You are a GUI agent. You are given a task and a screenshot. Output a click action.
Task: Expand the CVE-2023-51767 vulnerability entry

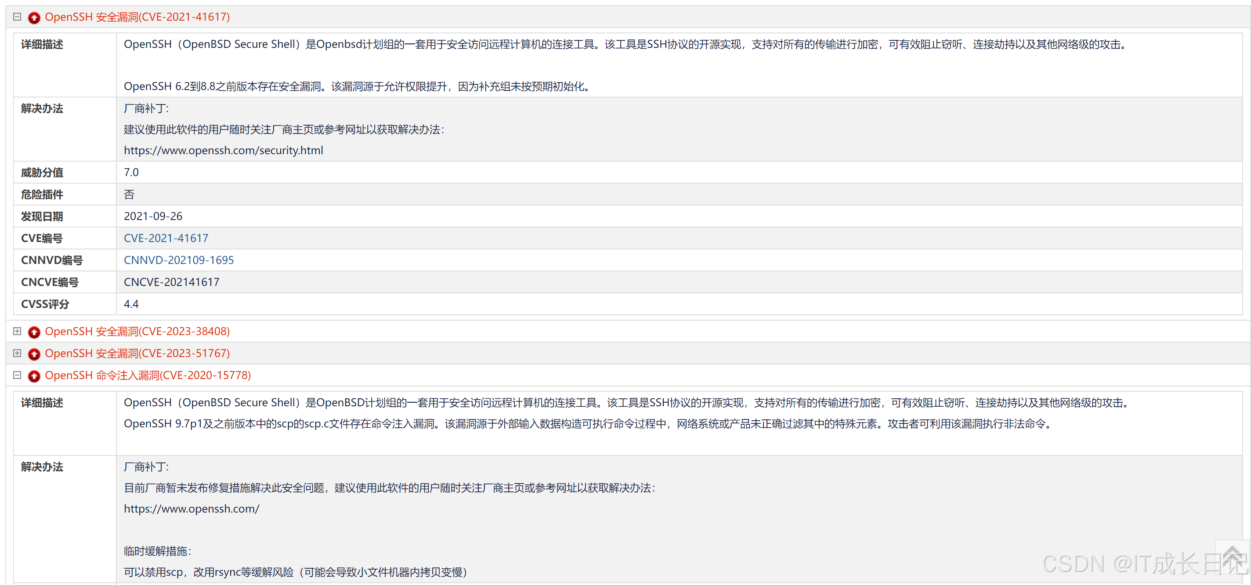click(17, 353)
